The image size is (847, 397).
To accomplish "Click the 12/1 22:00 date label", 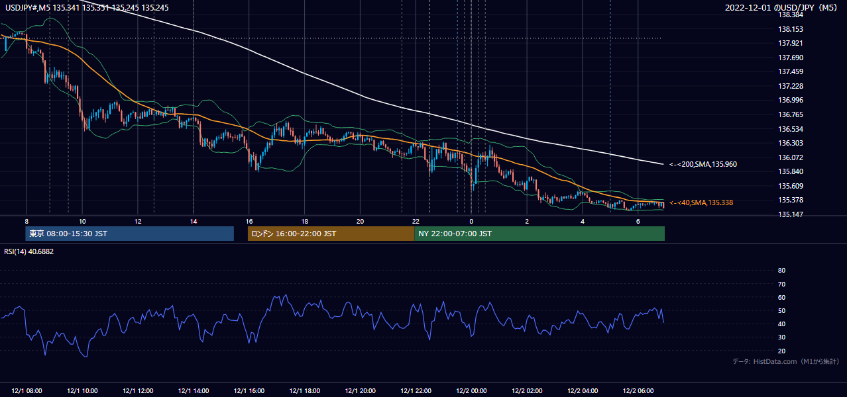I will click(416, 391).
